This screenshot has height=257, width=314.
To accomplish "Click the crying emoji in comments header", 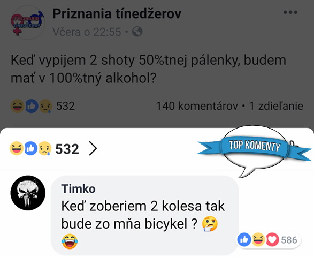I will (44, 148).
